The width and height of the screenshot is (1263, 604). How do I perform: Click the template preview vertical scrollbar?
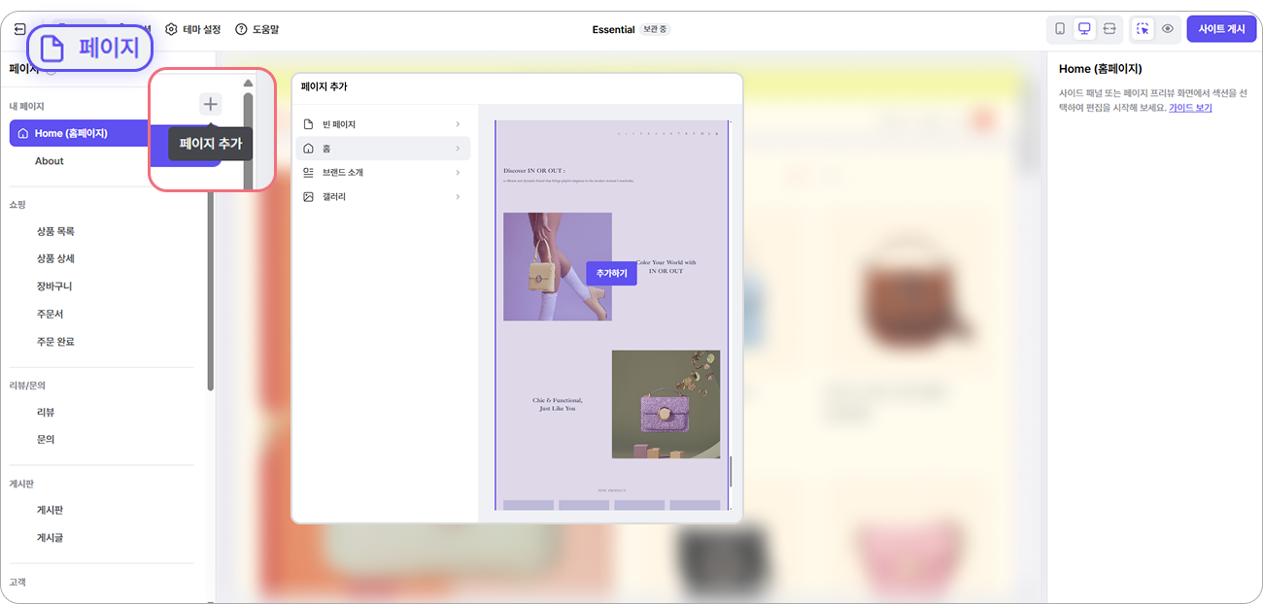click(731, 472)
